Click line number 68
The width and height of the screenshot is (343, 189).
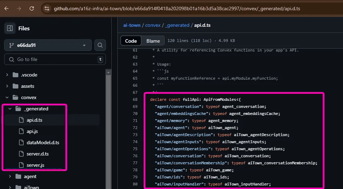click(135, 99)
